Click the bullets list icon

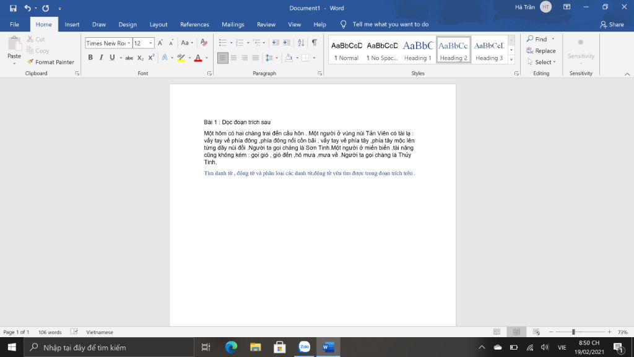click(223, 43)
